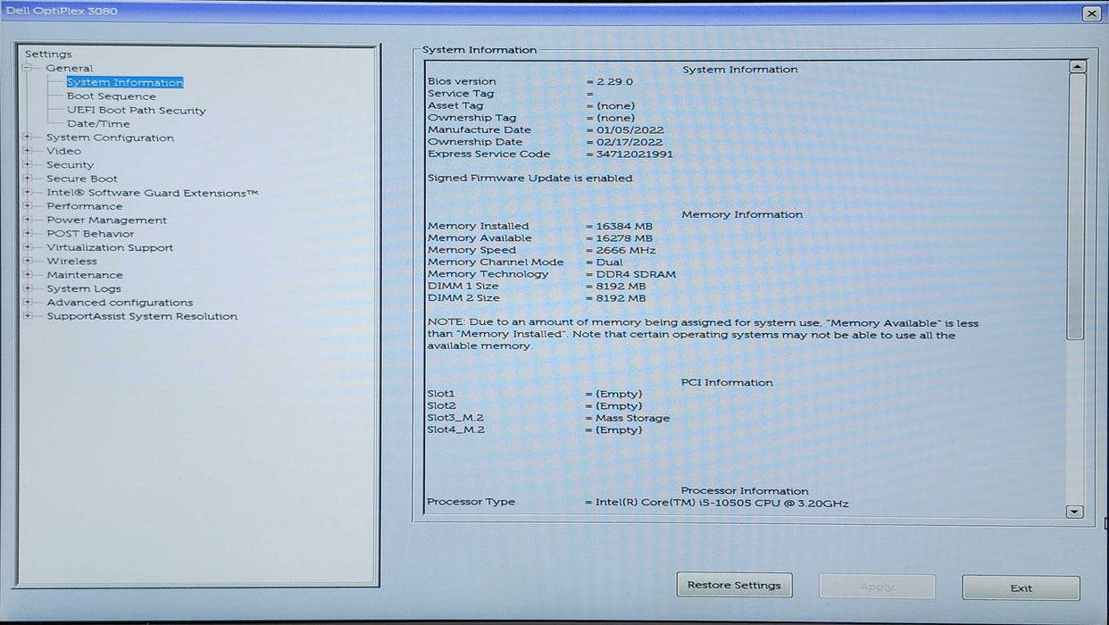Click the DIMM 2 Size label

tap(463, 298)
